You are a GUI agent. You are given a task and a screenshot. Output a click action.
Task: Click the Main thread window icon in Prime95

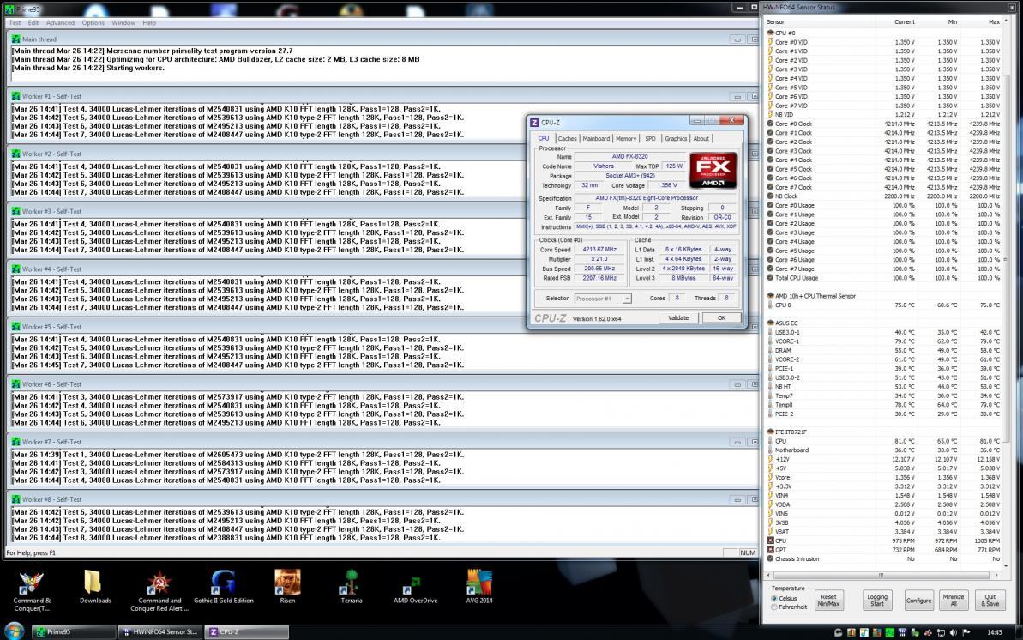click(x=15, y=39)
